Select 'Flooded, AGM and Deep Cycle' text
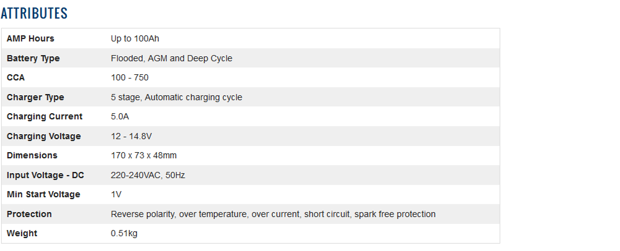The height and width of the screenshot is (251, 620). (x=172, y=58)
